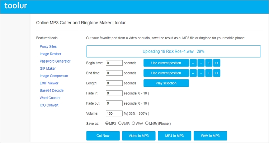Click the single plus button for Begin time
Image resolution: width=269 pixels, height=143 pixels.
point(209,63)
